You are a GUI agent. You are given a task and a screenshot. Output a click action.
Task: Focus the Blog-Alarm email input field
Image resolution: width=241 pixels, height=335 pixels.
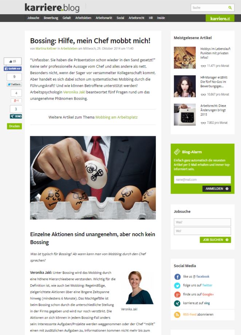click(x=202, y=180)
